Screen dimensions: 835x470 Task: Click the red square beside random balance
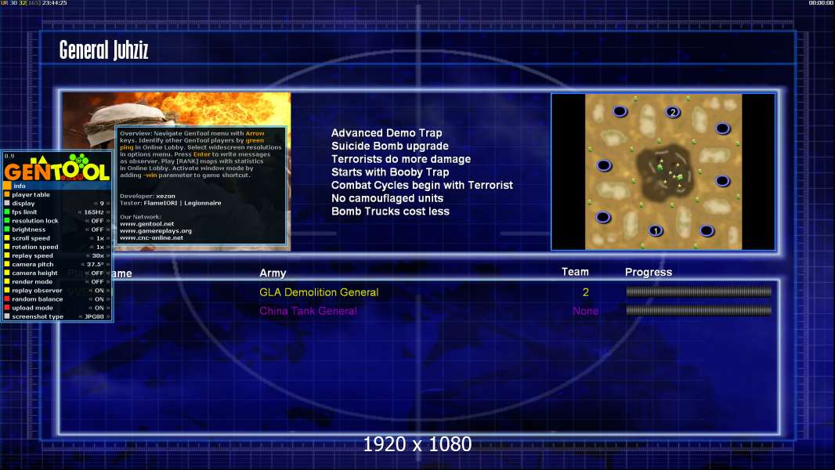[7, 298]
